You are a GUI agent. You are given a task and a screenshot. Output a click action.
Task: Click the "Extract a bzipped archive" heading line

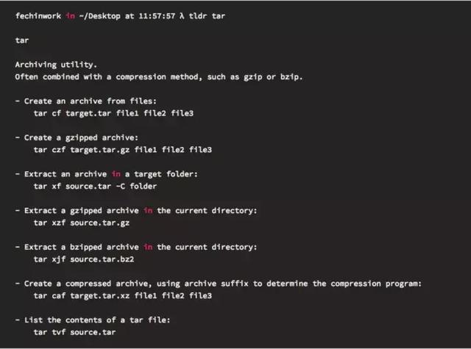137,247
